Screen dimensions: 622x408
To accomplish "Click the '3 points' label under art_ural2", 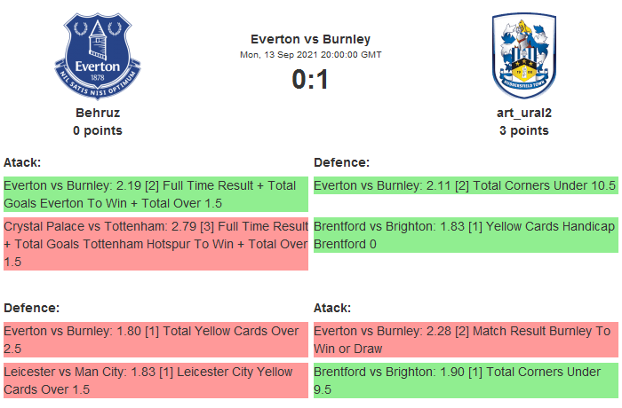I will point(524,130).
